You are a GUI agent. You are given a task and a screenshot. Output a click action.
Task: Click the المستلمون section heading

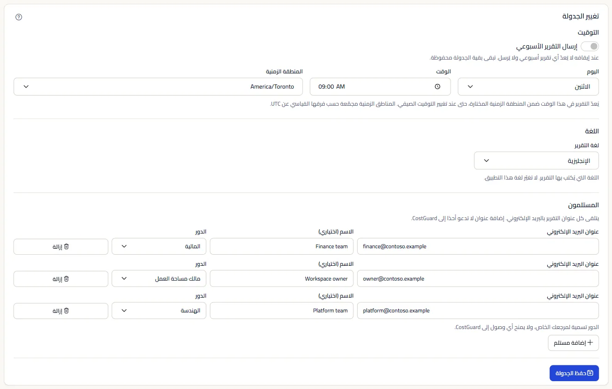pos(583,205)
